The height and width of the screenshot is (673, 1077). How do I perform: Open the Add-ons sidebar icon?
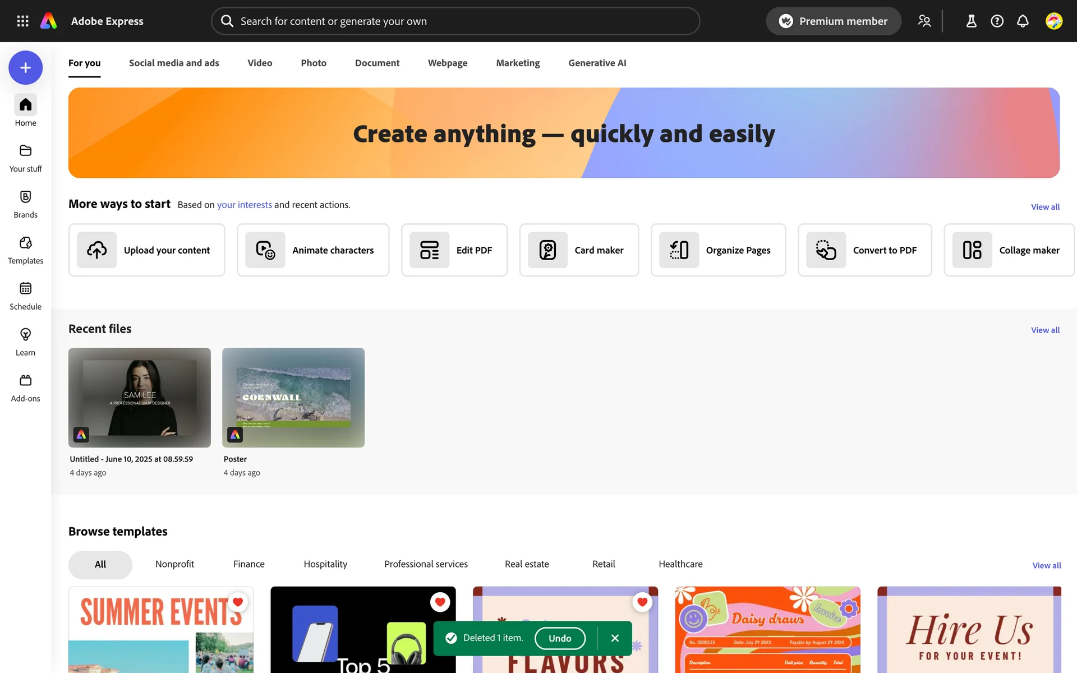pyautogui.click(x=25, y=381)
